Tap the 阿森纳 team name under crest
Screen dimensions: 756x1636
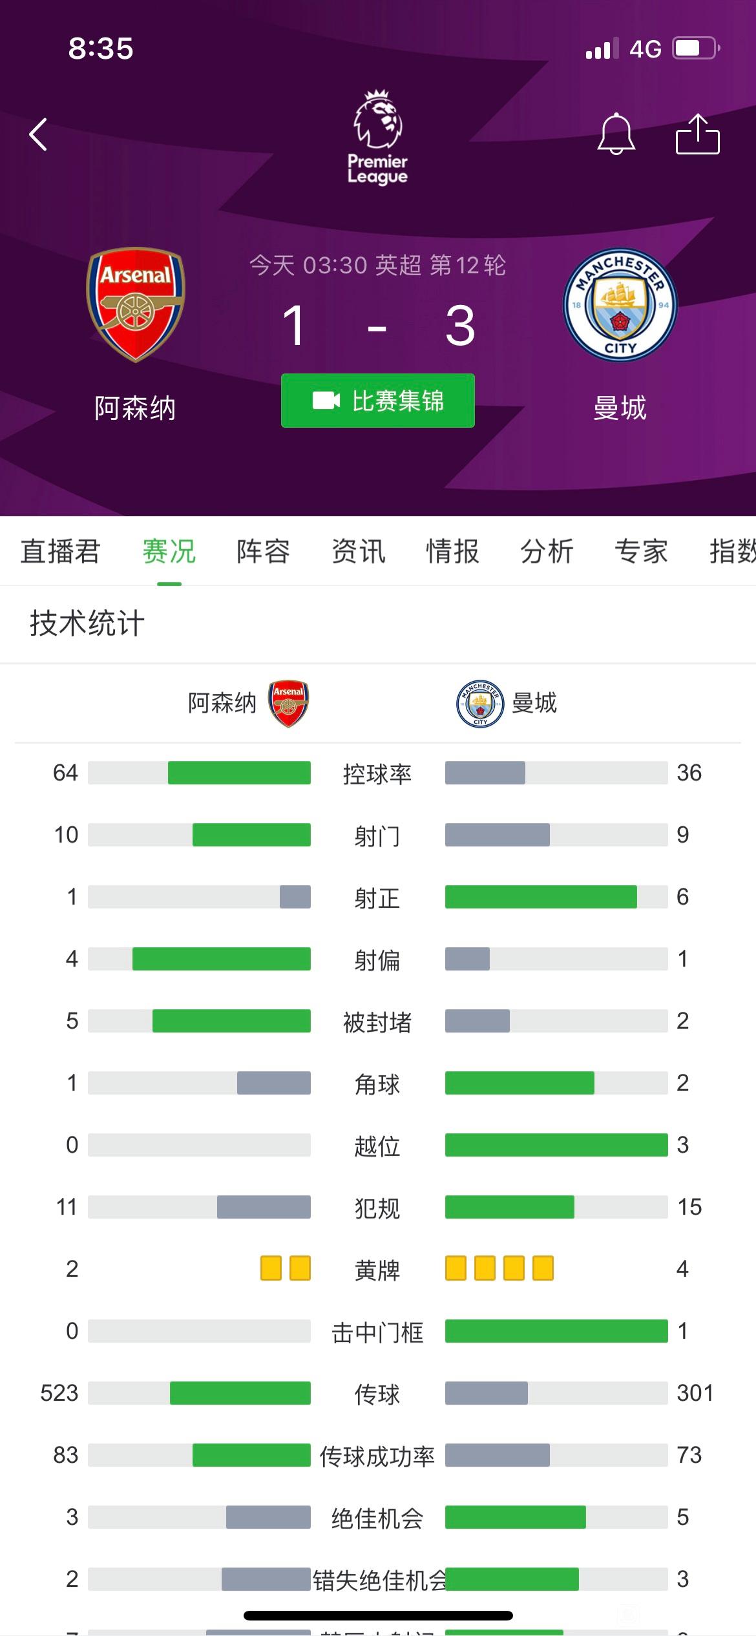coord(135,408)
